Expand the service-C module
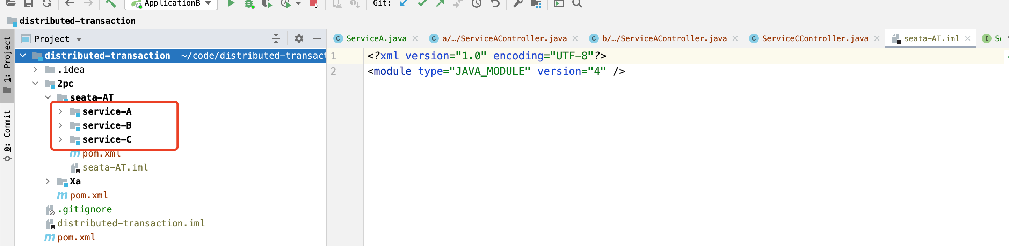Image resolution: width=1009 pixels, height=246 pixels. [60, 139]
